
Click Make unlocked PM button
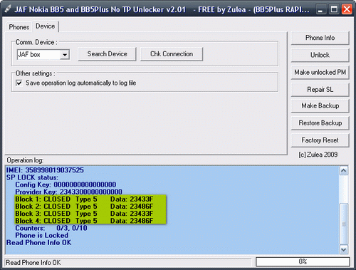pos(320,72)
